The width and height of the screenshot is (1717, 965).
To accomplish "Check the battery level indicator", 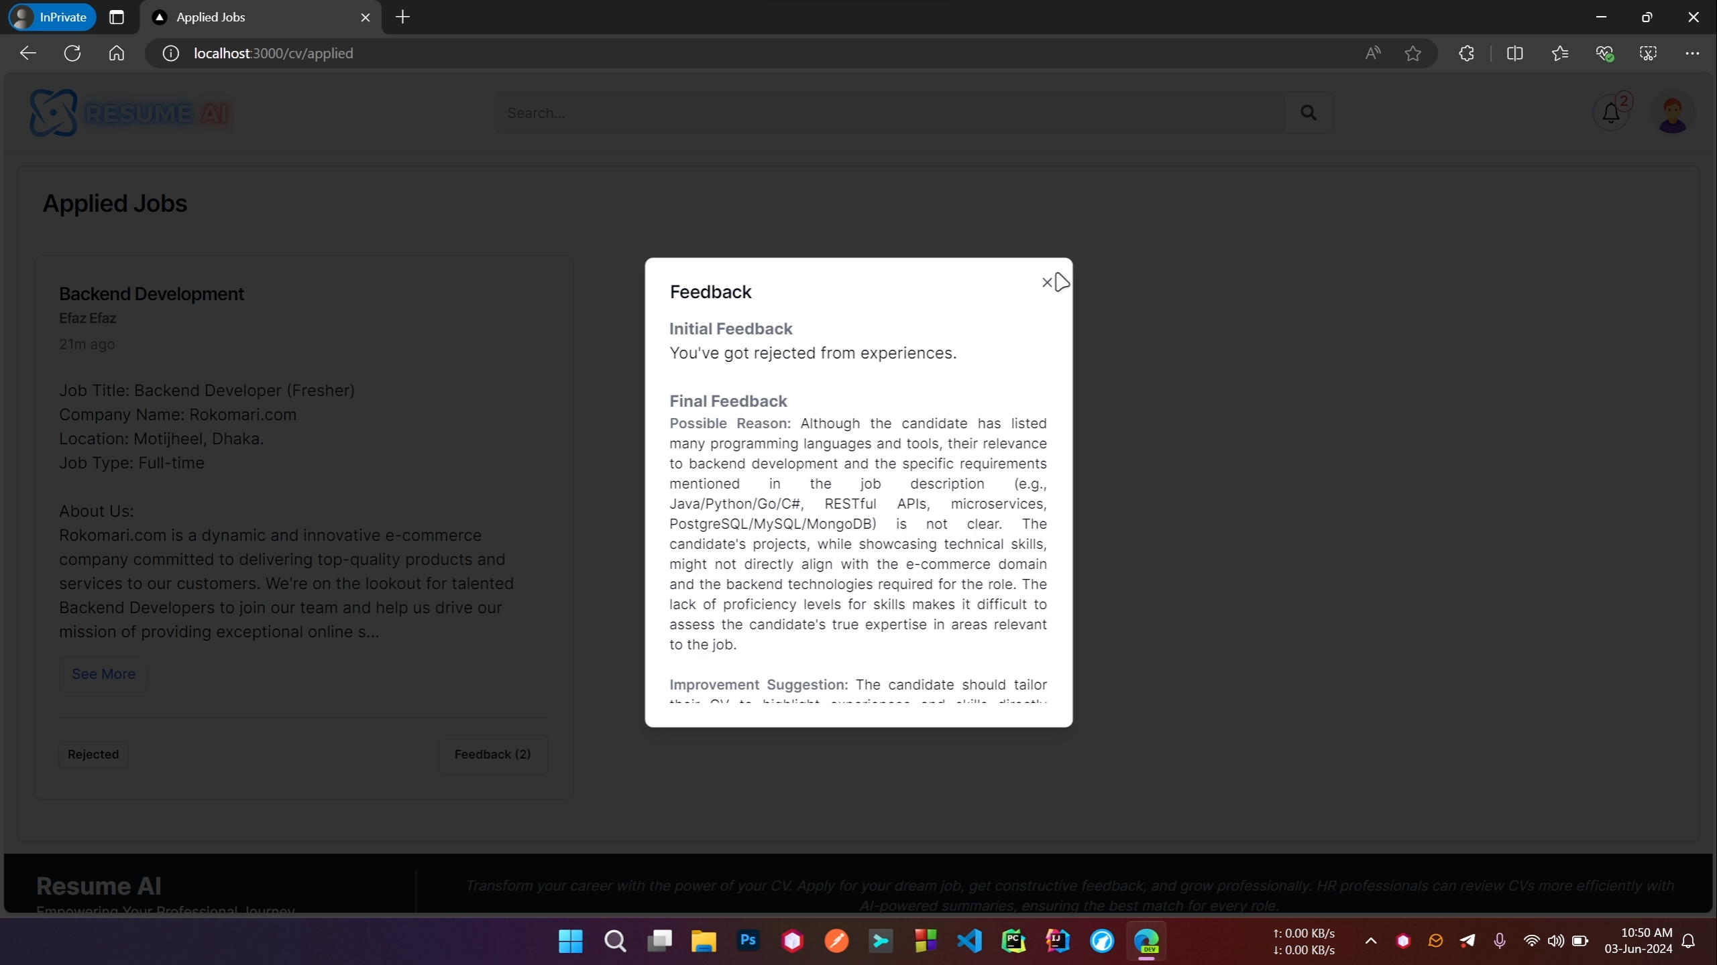I will pyautogui.click(x=1580, y=941).
